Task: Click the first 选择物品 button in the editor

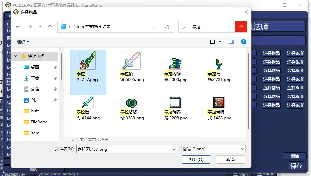Action: (x=271, y=53)
